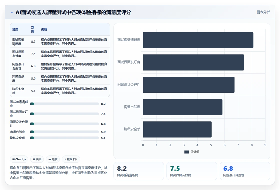Viewport: 280px width, 190px height.
Task: Click the 8.2 value next to its progress bar
Action: coord(103,104)
